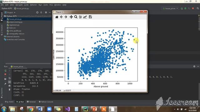Go back to previous plot view
This screenshot has width=200, height=112.
pyautogui.click(x=61, y=17)
